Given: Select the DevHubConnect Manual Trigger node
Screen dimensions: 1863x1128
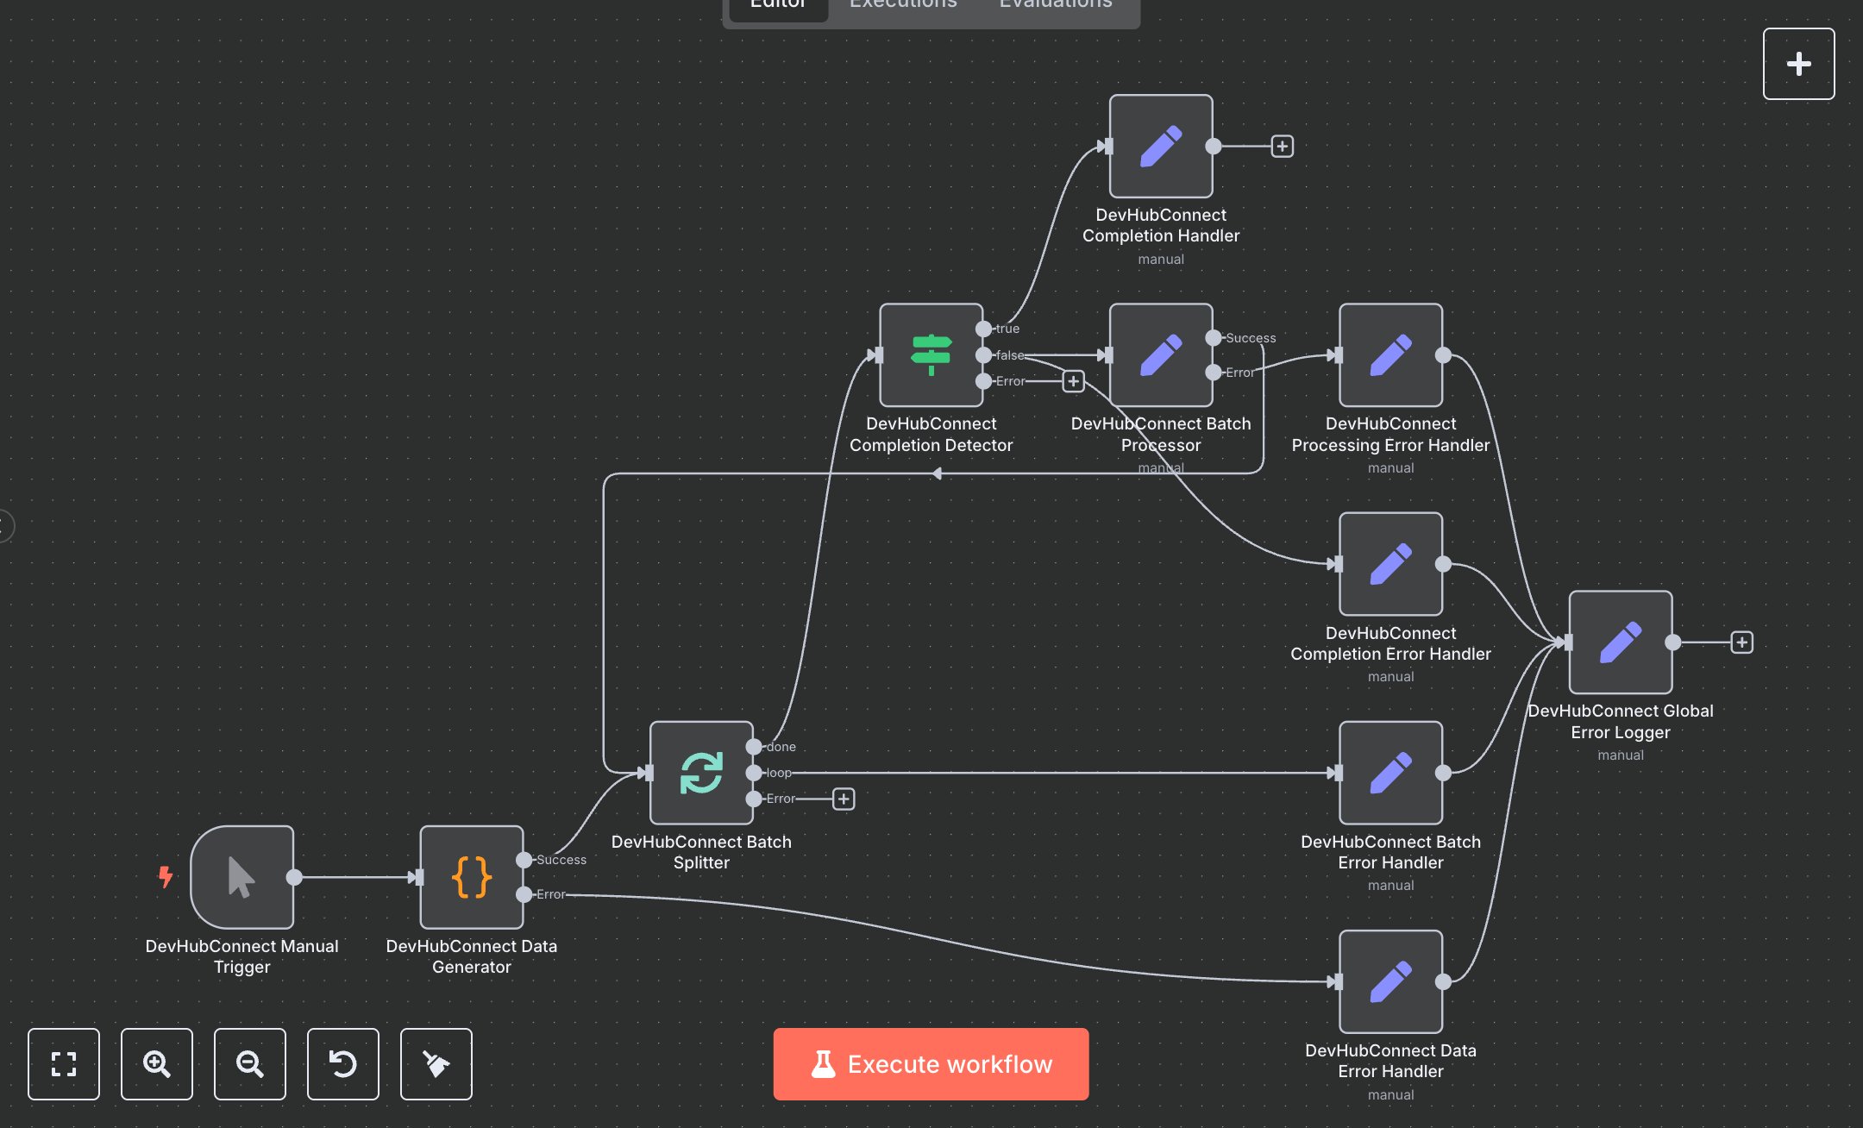Looking at the screenshot, I should pyautogui.click(x=242, y=880).
